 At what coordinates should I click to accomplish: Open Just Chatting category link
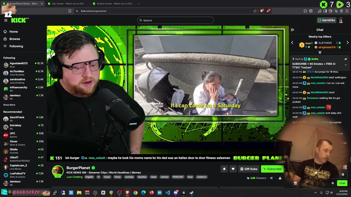click(x=75, y=177)
